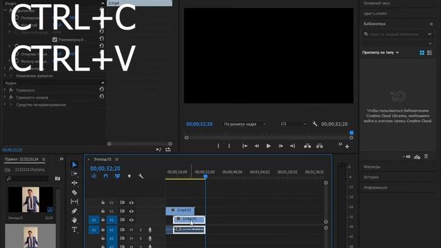Image resolution: width=441 pixels, height=248 pixels.
Task: Click the Mark In button in Program monitor
Action: pyautogui.click(x=218, y=146)
